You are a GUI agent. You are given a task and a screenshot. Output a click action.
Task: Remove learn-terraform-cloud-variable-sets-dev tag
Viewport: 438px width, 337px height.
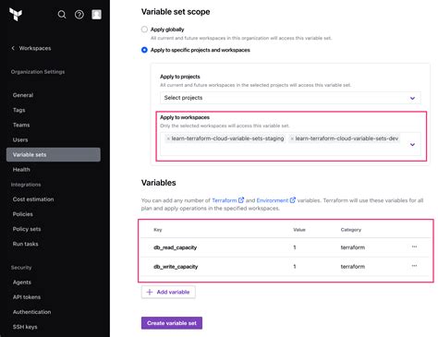pyautogui.click(x=292, y=138)
